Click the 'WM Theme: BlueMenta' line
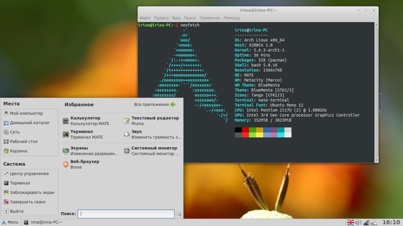The height and width of the screenshot is (226, 403). (x=257, y=85)
